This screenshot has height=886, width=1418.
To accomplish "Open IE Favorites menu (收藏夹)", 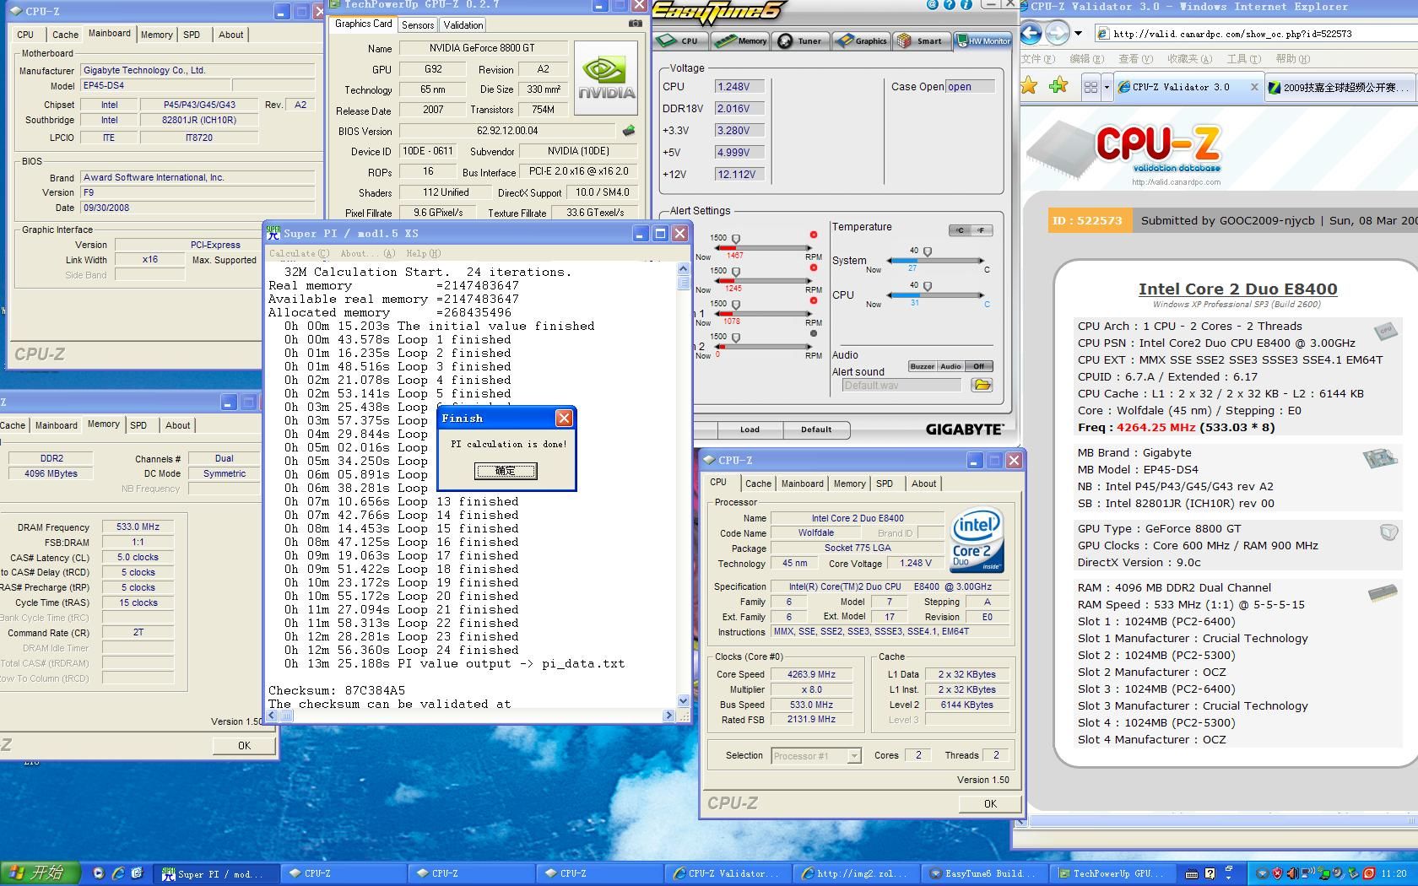I will [x=1188, y=59].
